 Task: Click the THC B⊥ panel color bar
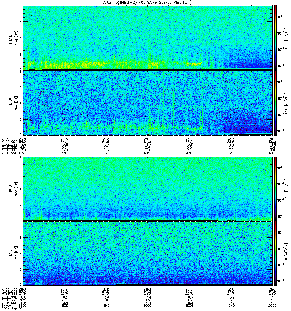[275, 189]
